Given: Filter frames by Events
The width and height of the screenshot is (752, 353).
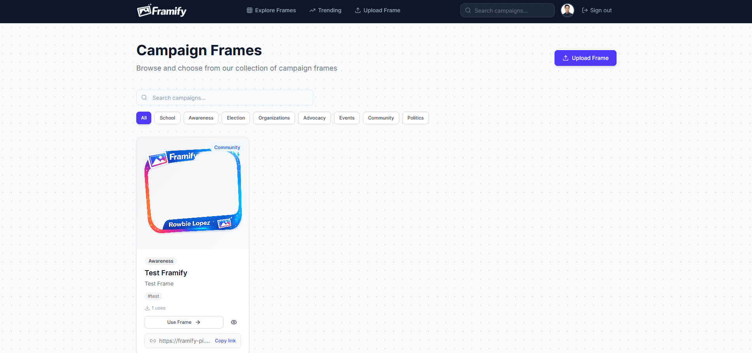Looking at the screenshot, I should coord(347,118).
